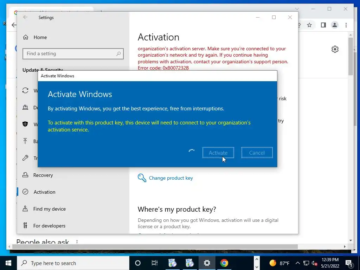The width and height of the screenshot is (360, 270).
Task: Open Google page settings gear
Action: click(x=335, y=49)
